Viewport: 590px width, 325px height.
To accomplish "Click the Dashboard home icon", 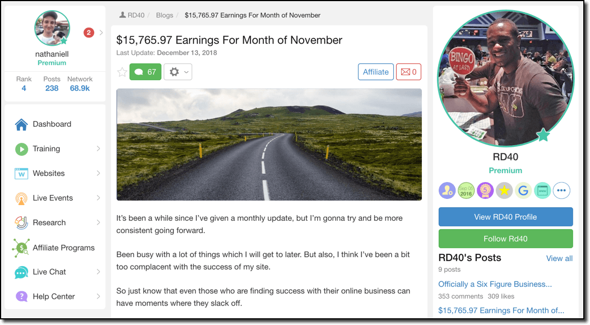I will (x=21, y=124).
